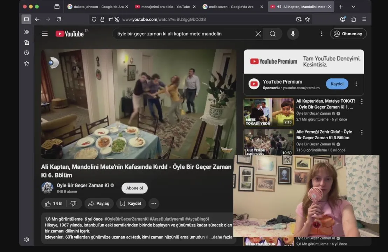Open tracking protection shield icon
The height and width of the screenshot is (252, 388).
94,19
